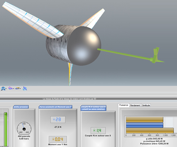Click the rotating blade refresh icon
Viewport: 177px width, 147px height.
[25, 89]
